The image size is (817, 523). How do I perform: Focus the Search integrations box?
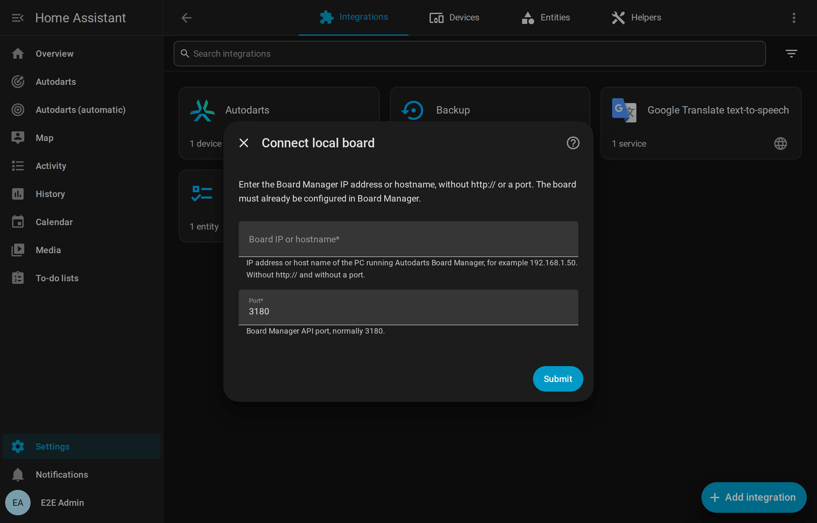pyautogui.click(x=469, y=54)
